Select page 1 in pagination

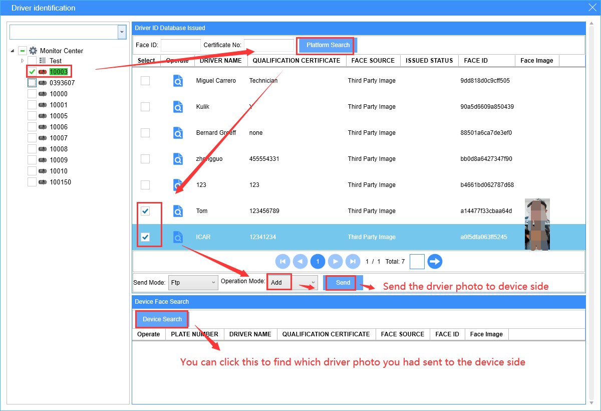point(318,261)
